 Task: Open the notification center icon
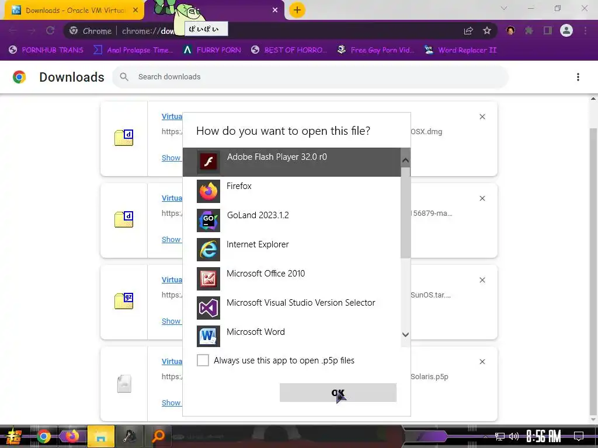click(x=579, y=436)
